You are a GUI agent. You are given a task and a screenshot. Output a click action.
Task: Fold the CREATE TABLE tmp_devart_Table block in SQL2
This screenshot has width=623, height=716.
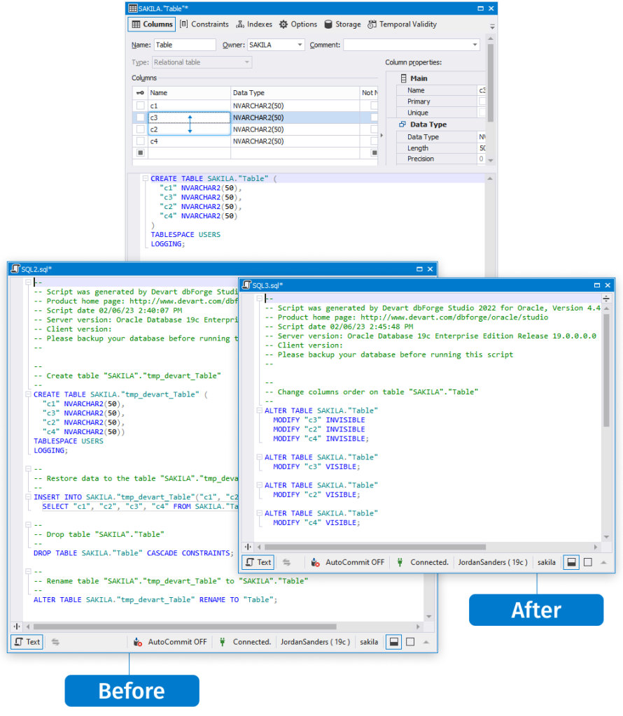pyautogui.click(x=28, y=394)
